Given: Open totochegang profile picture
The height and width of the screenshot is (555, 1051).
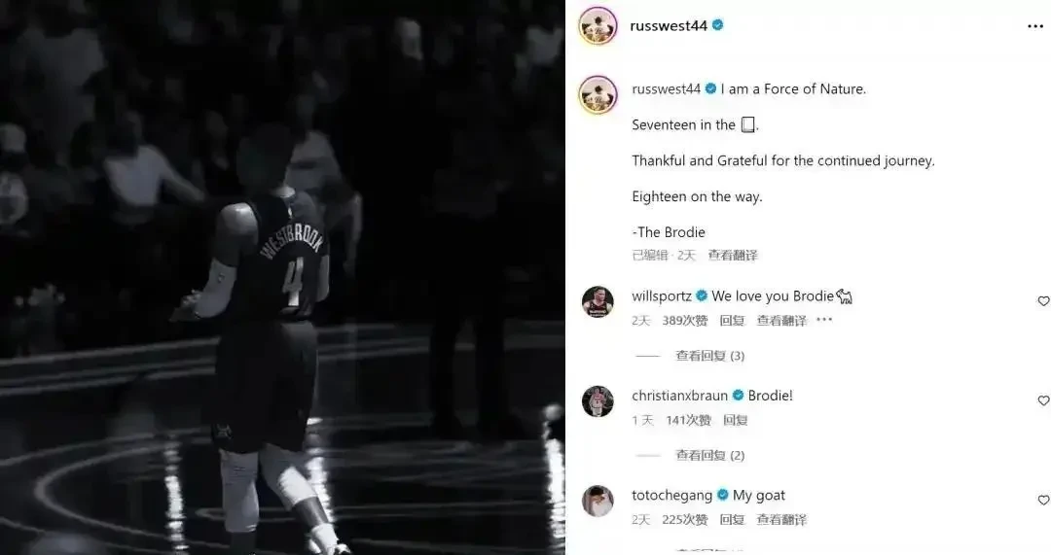Looking at the screenshot, I should pos(598,501).
